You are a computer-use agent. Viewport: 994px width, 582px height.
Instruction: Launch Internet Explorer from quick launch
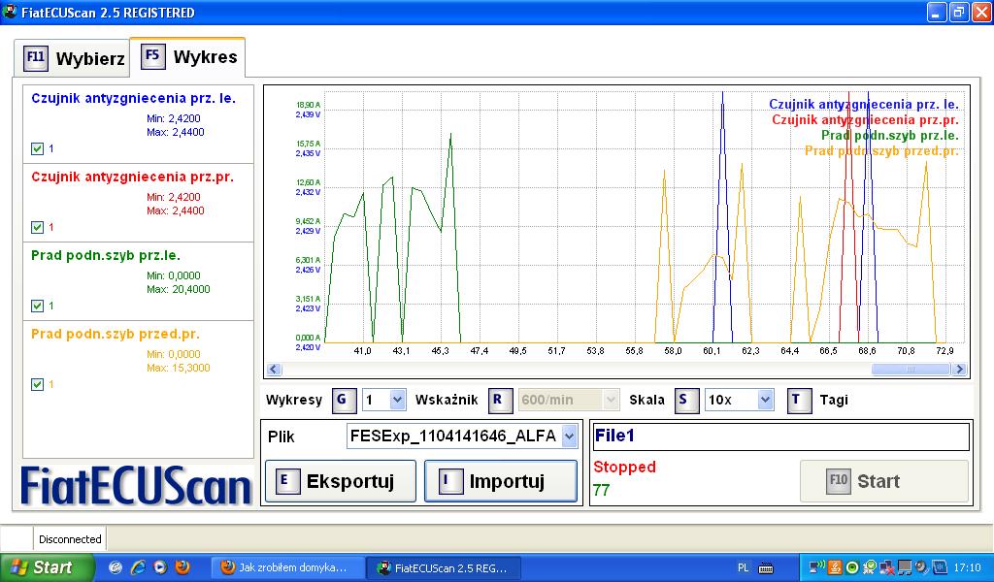point(138,566)
